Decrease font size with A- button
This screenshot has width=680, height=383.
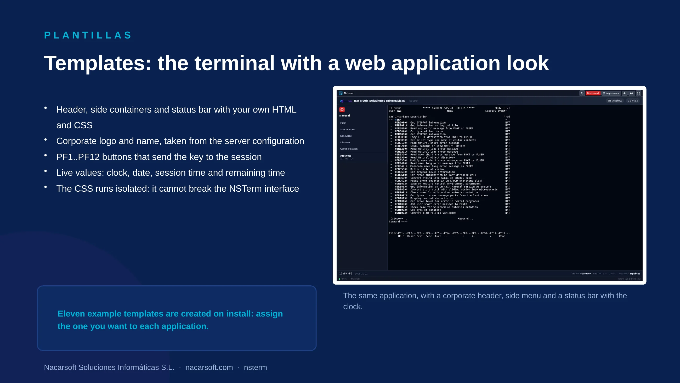(x=625, y=93)
